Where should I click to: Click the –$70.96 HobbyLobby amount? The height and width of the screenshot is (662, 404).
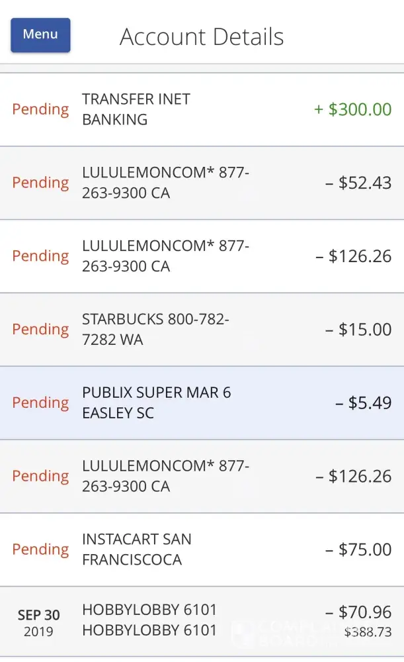(358, 612)
